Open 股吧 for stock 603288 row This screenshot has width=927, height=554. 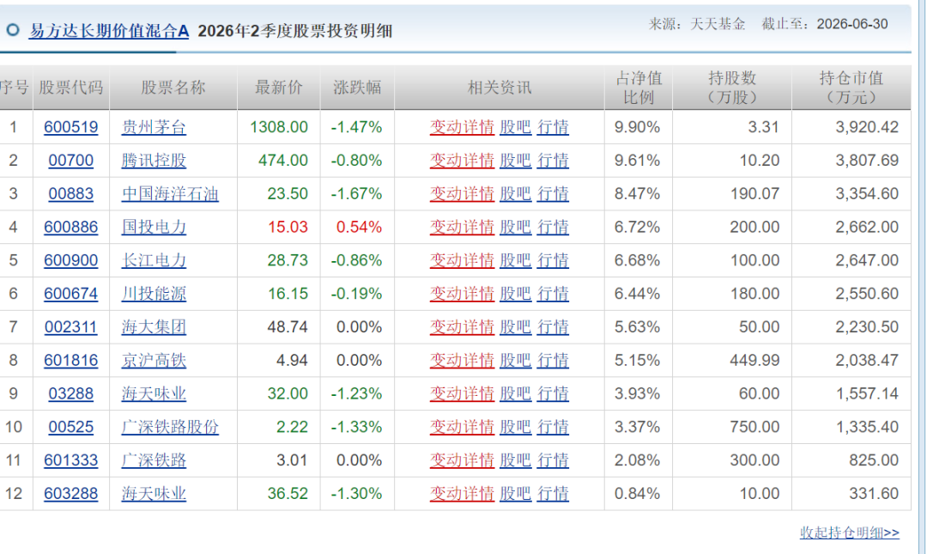tap(516, 494)
